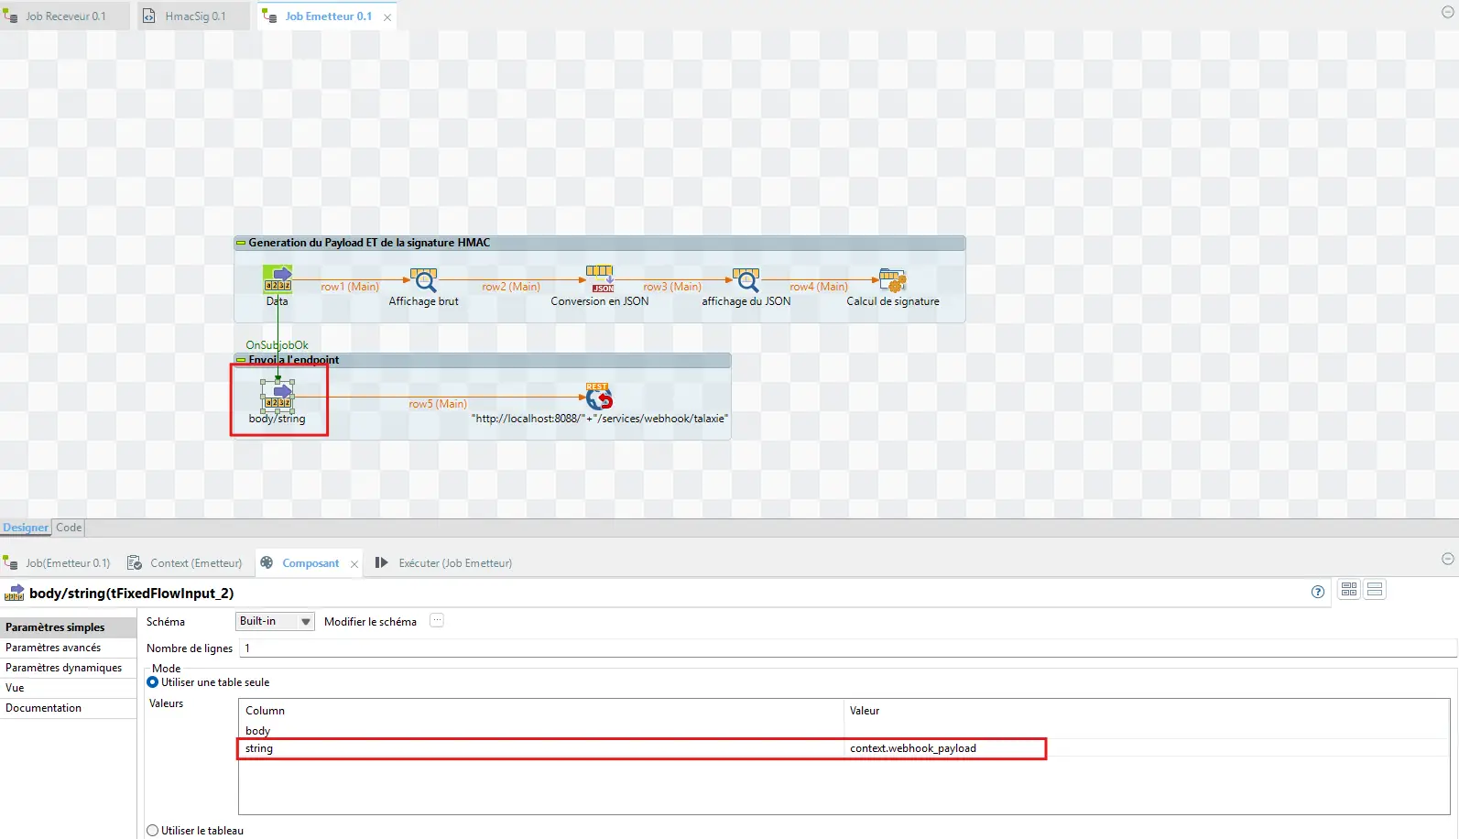This screenshot has height=839, width=1459.
Task: Close the Job Emetteur 0.1 tab
Action: tap(387, 17)
